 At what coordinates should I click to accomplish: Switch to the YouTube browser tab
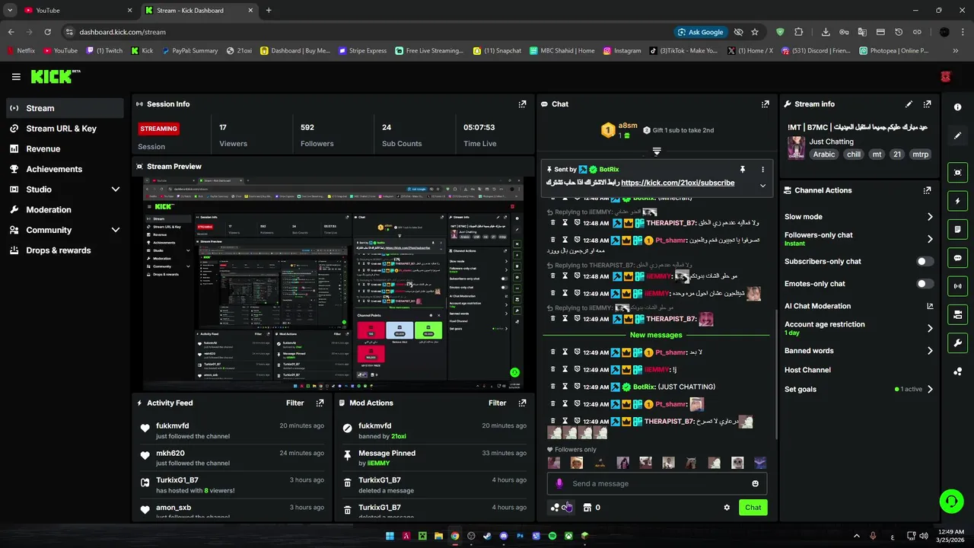78,11
